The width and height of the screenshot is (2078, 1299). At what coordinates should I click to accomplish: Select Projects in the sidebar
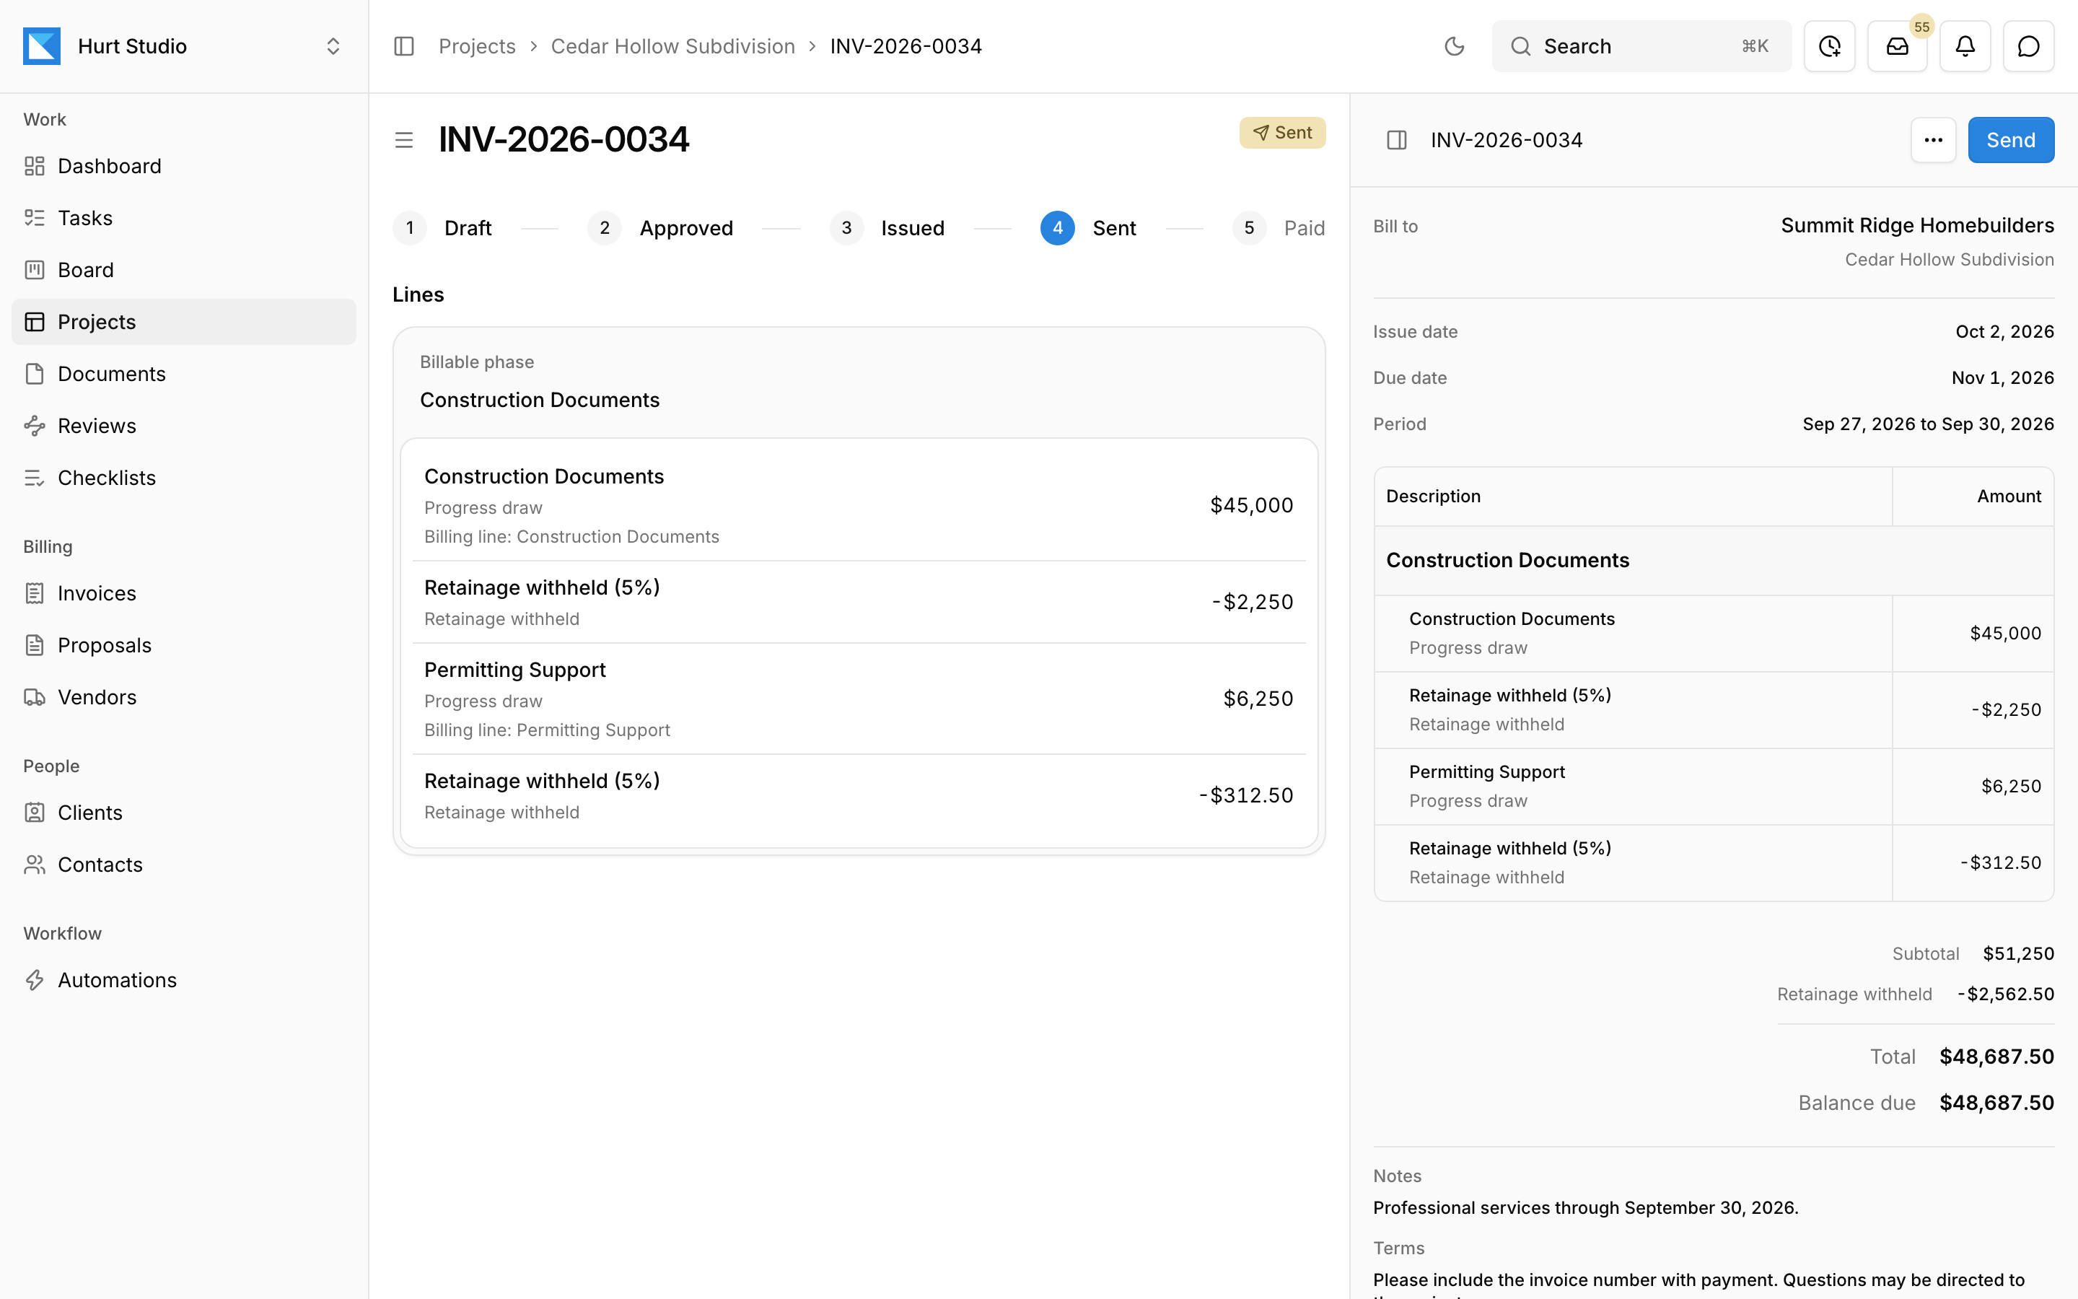point(183,322)
